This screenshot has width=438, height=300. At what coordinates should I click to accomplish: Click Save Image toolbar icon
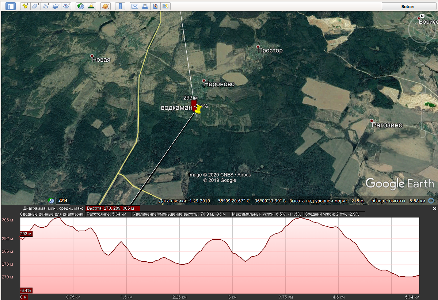pyautogui.click(x=155, y=6)
